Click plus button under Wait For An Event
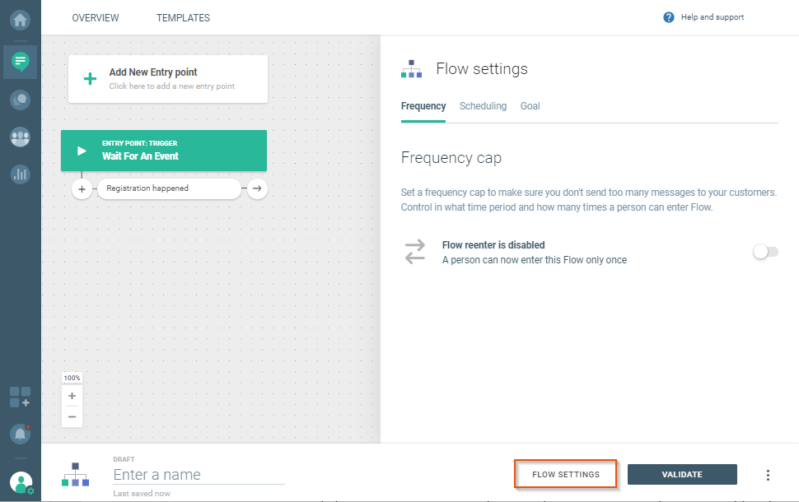Viewport: 799px width, 502px height. 82,189
